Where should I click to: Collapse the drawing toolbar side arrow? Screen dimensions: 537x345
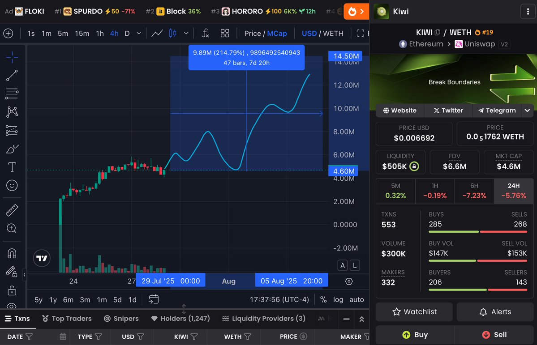pos(24,275)
